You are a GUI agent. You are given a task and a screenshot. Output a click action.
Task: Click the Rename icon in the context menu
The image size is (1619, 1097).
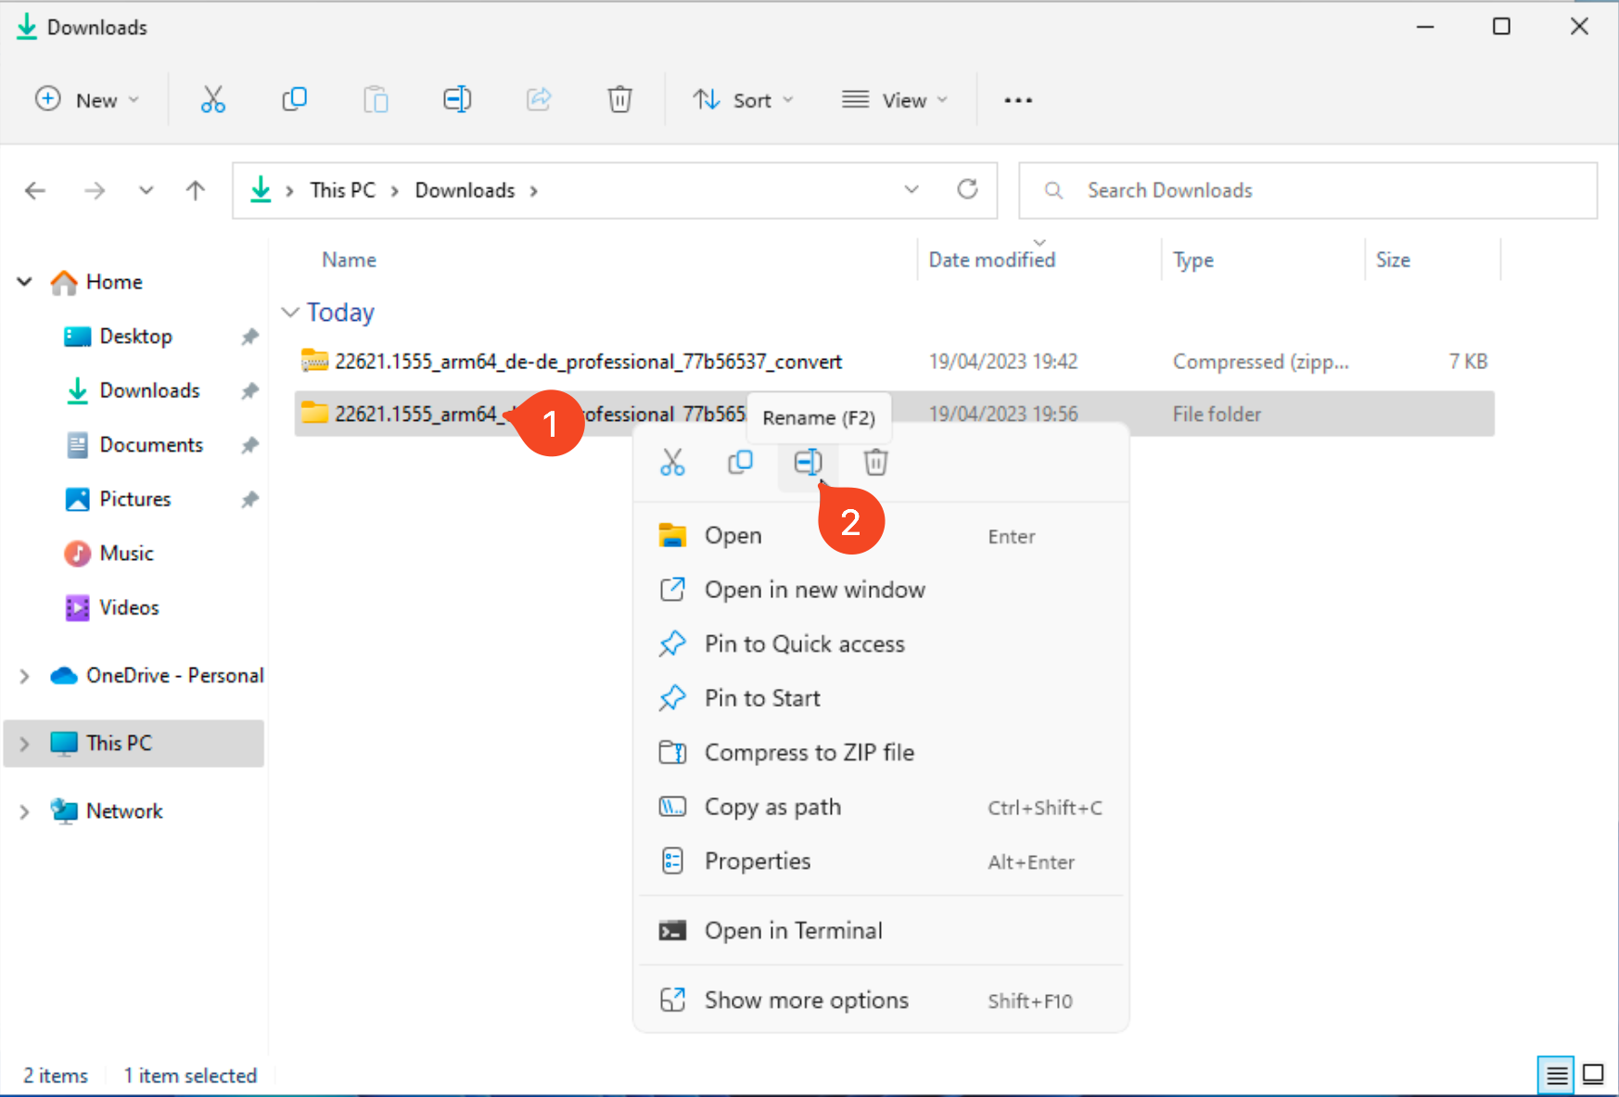coord(808,462)
